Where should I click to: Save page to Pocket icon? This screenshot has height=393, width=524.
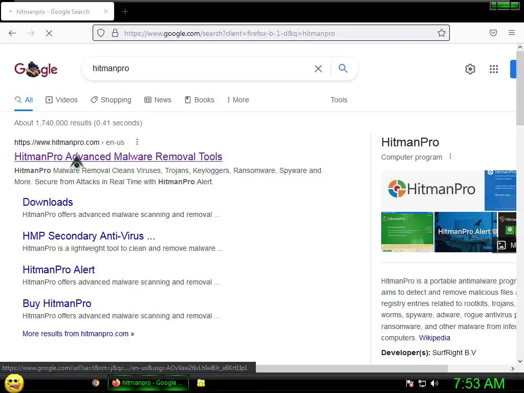point(493,33)
